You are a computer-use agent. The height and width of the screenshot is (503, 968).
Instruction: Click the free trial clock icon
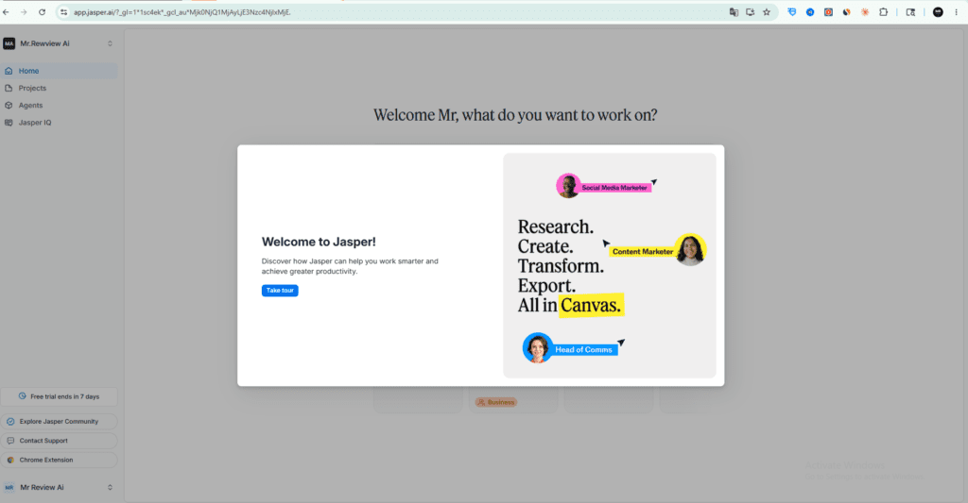(x=23, y=396)
